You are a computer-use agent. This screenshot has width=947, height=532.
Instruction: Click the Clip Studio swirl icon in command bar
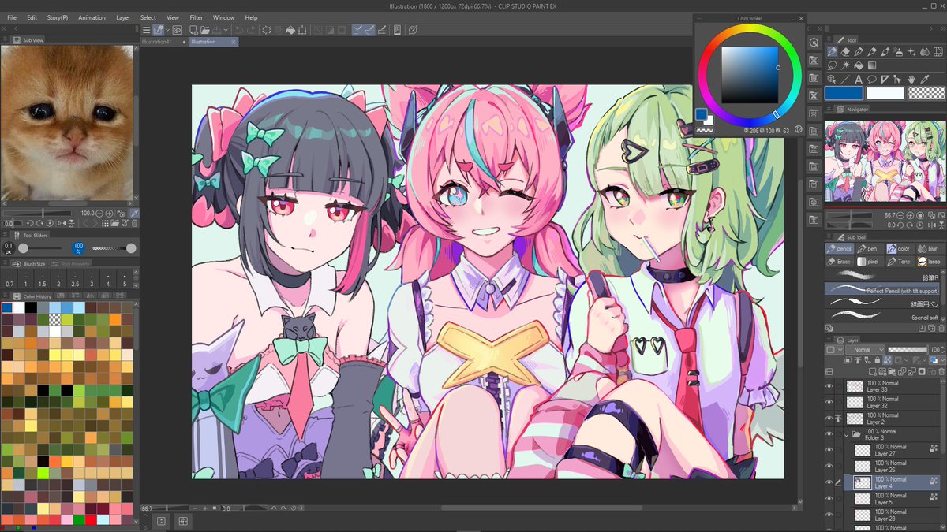[177, 30]
